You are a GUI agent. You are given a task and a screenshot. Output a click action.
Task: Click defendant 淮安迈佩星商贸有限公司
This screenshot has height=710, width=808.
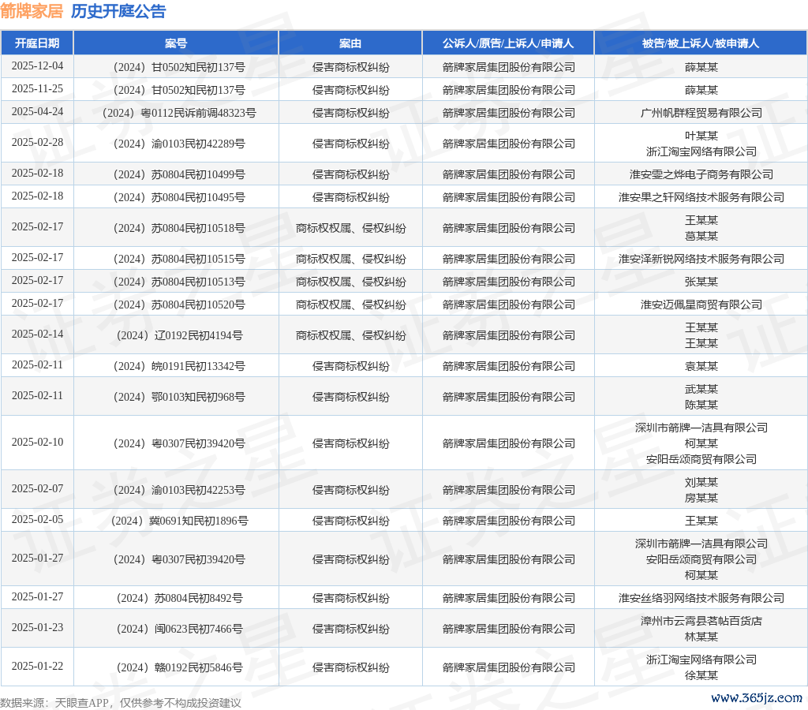point(701,305)
